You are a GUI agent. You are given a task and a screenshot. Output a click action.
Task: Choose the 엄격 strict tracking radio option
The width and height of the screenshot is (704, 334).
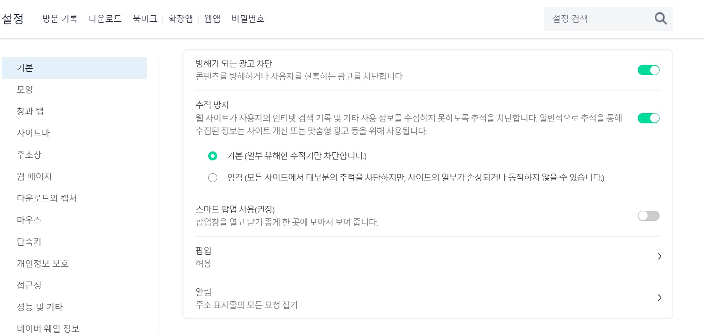tap(212, 178)
